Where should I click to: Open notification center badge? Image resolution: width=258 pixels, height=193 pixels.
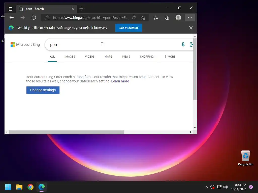click(x=251, y=187)
